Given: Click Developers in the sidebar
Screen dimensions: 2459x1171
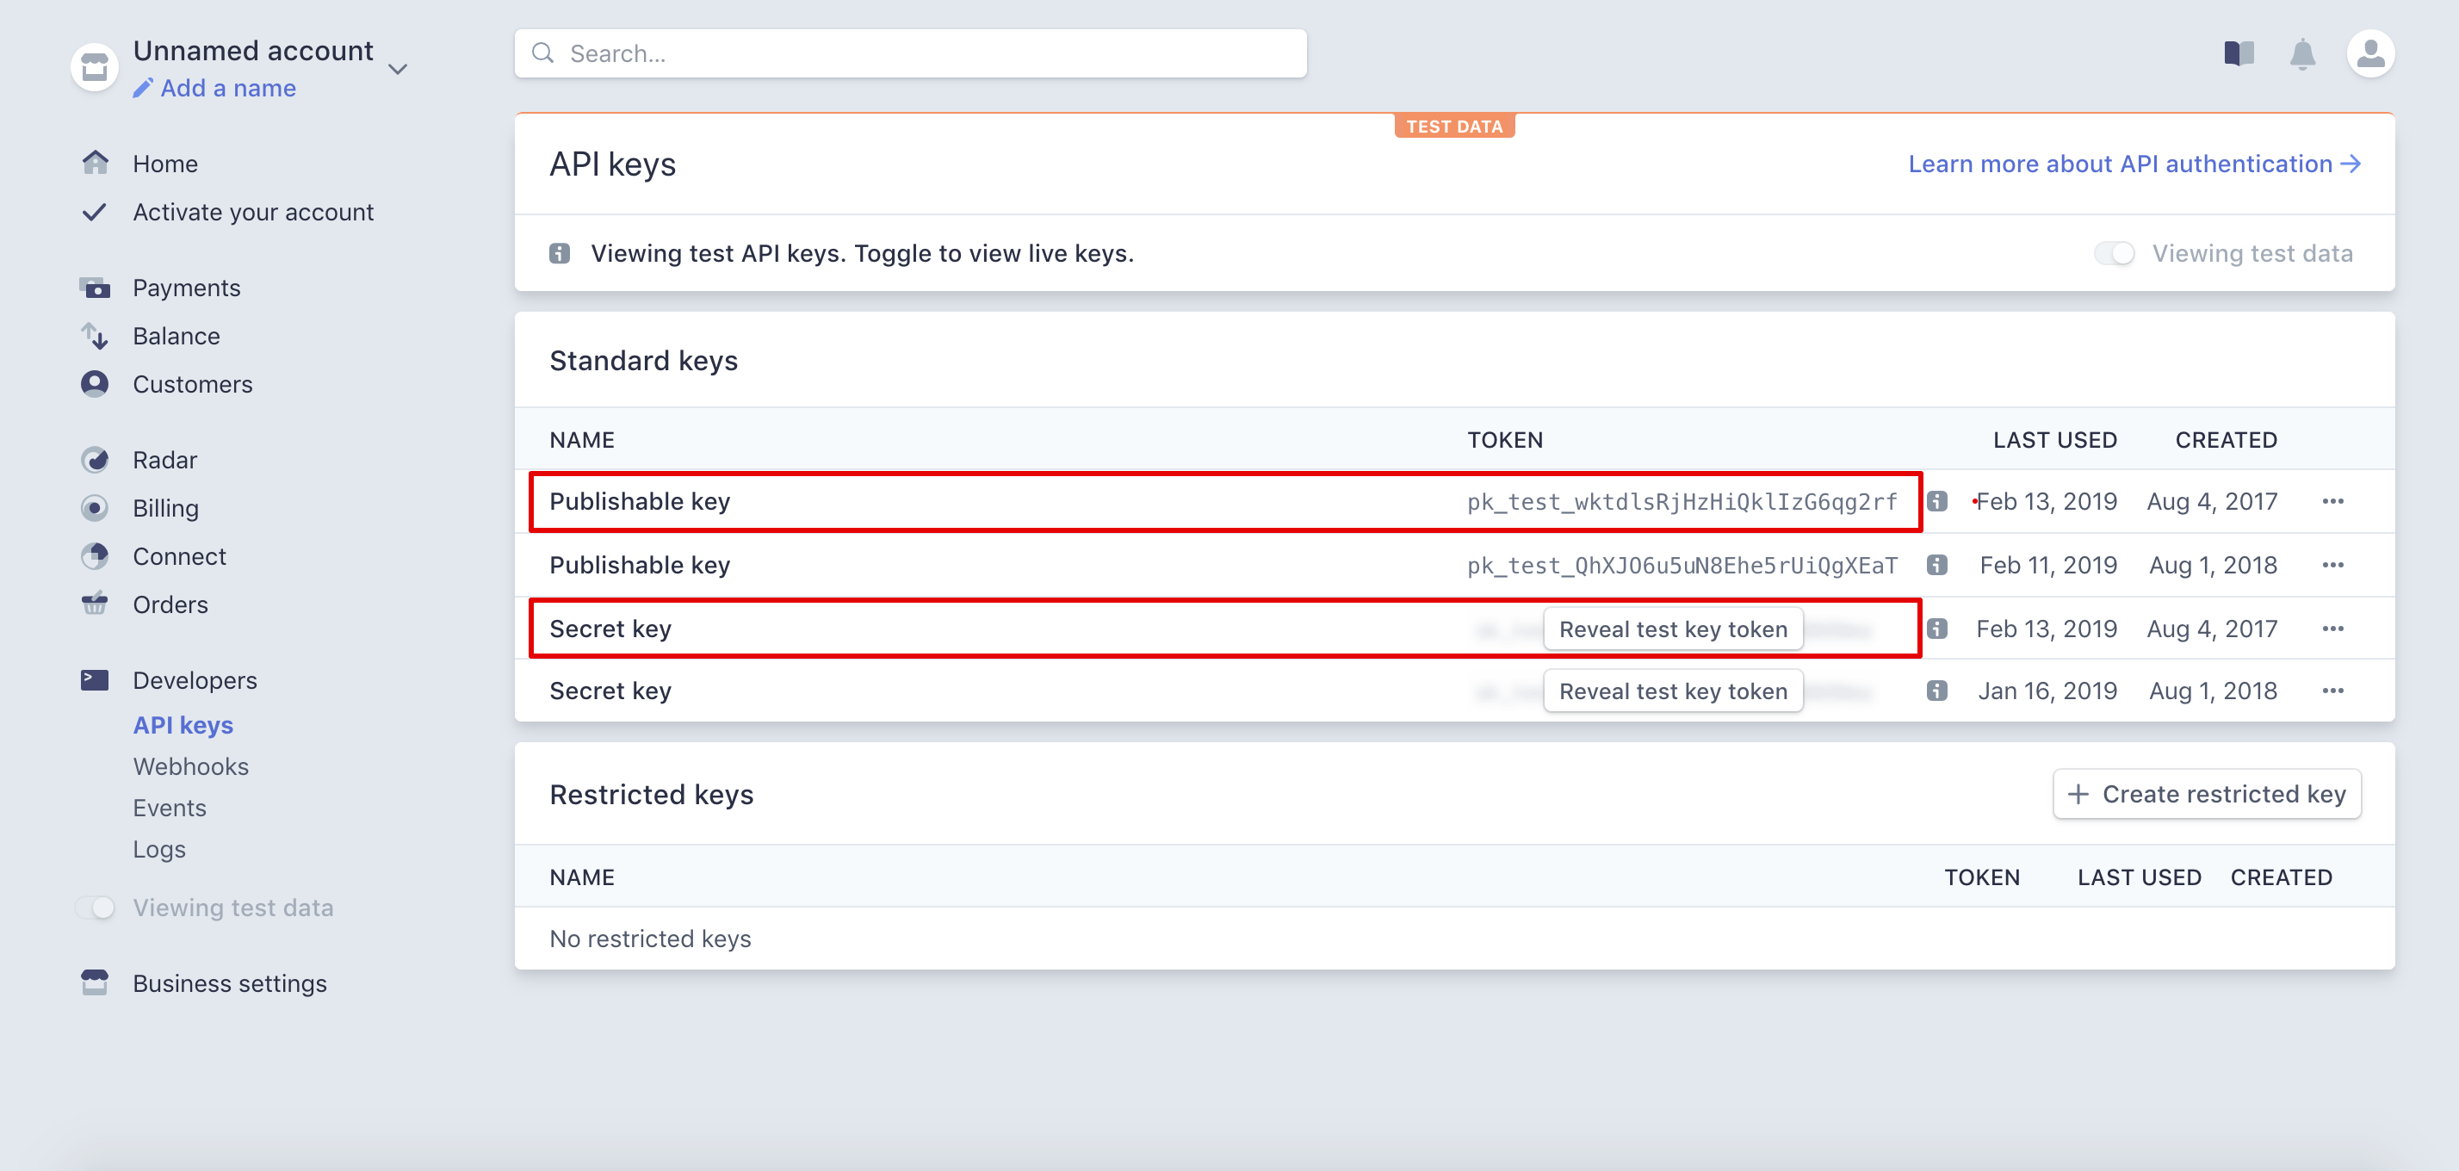Looking at the screenshot, I should point(195,679).
